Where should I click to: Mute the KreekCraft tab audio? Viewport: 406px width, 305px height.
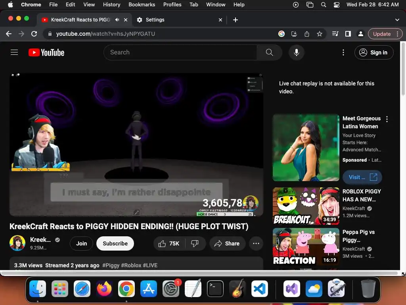(x=117, y=20)
